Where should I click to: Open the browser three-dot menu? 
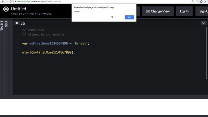205,1
